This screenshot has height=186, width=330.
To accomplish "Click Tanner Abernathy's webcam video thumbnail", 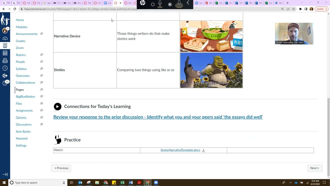I will pos(294,34).
